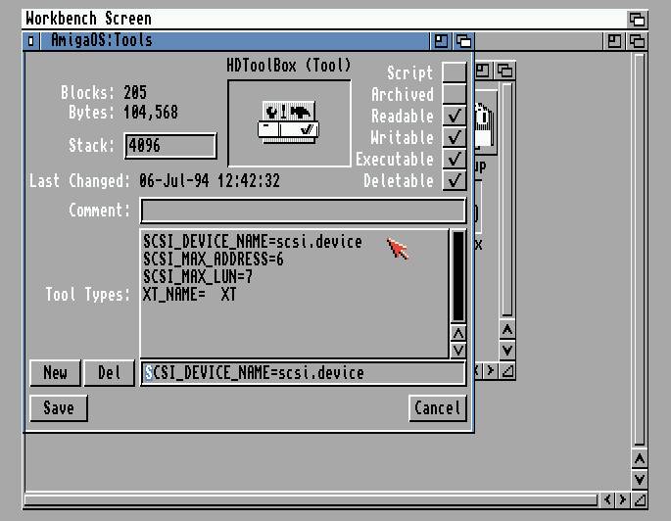Select the XT_NAME tool type entry
The image size is (671, 521).
tap(190, 295)
